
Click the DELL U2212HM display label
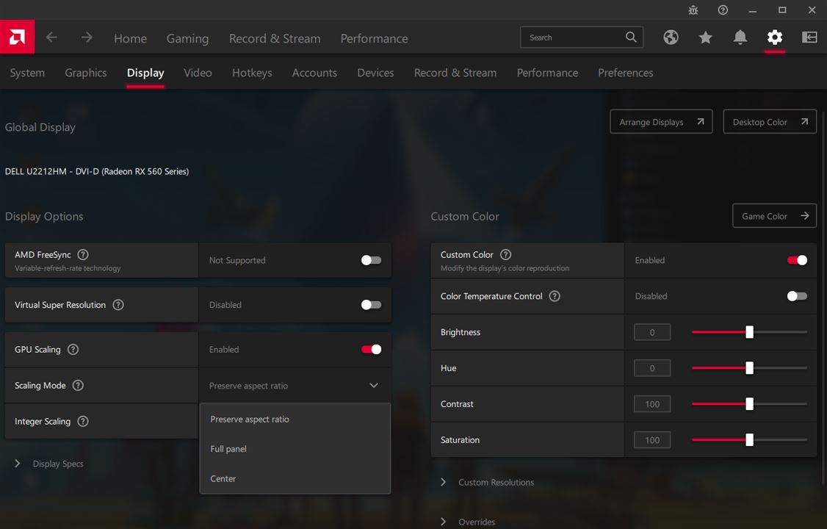pyautogui.click(x=97, y=171)
